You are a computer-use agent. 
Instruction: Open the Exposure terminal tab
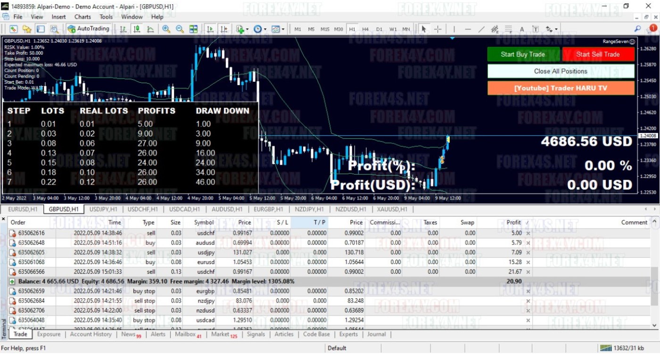49,334
